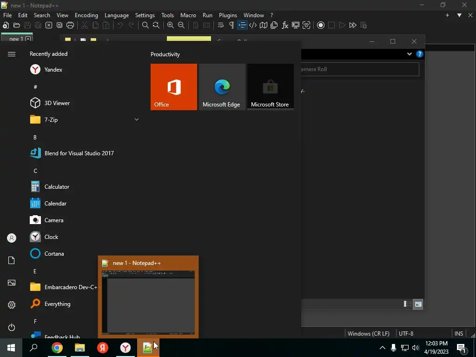The height and width of the screenshot is (357, 476).
Task: Start macro recording with the record button
Action: (321, 25)
